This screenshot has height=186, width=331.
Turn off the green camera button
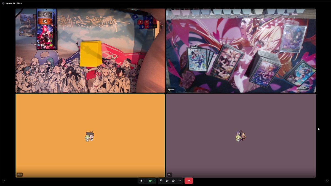150,181
